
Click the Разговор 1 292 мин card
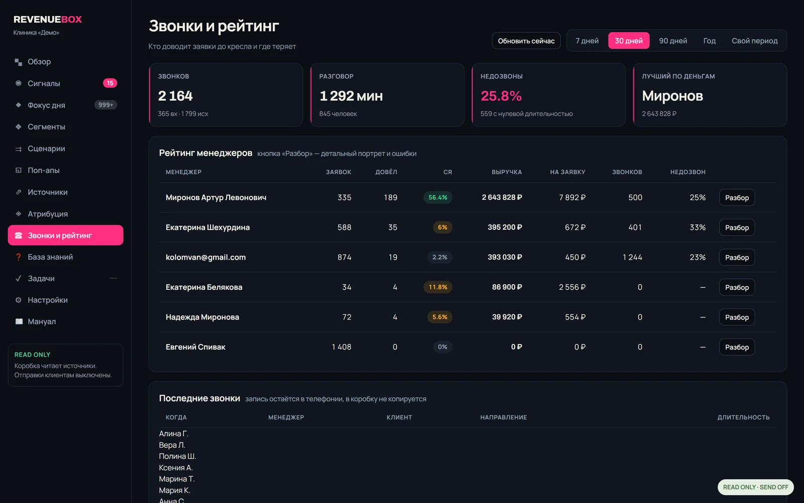coord(387,95)
